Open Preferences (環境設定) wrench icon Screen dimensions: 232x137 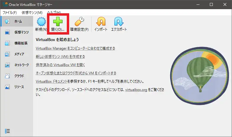coord(79,22)
